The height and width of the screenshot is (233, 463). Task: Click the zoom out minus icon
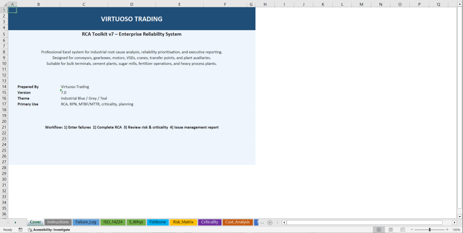411,230
